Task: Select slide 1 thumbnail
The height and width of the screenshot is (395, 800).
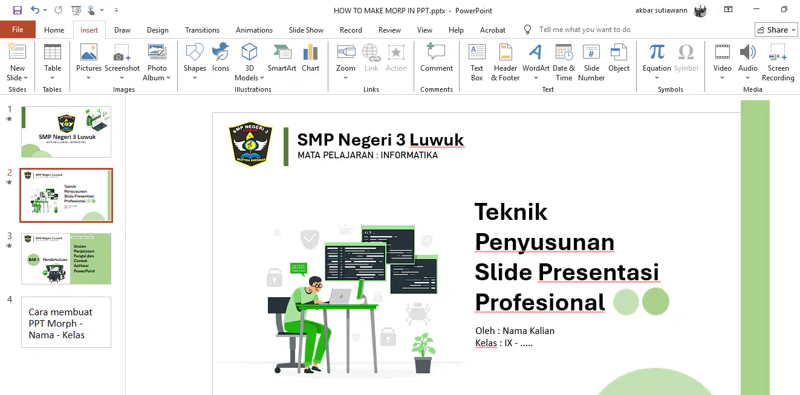Action: click(66, 132)
